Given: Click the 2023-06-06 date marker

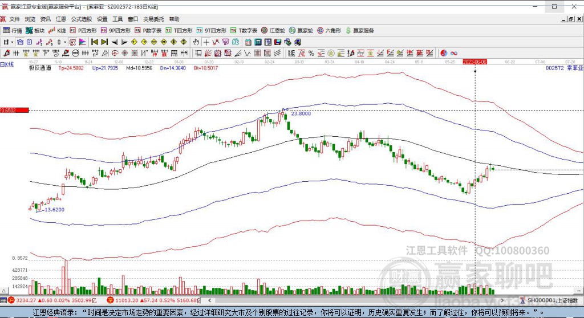Looking at the screenshot, I should pyautogui.click(x=475, y=62).
